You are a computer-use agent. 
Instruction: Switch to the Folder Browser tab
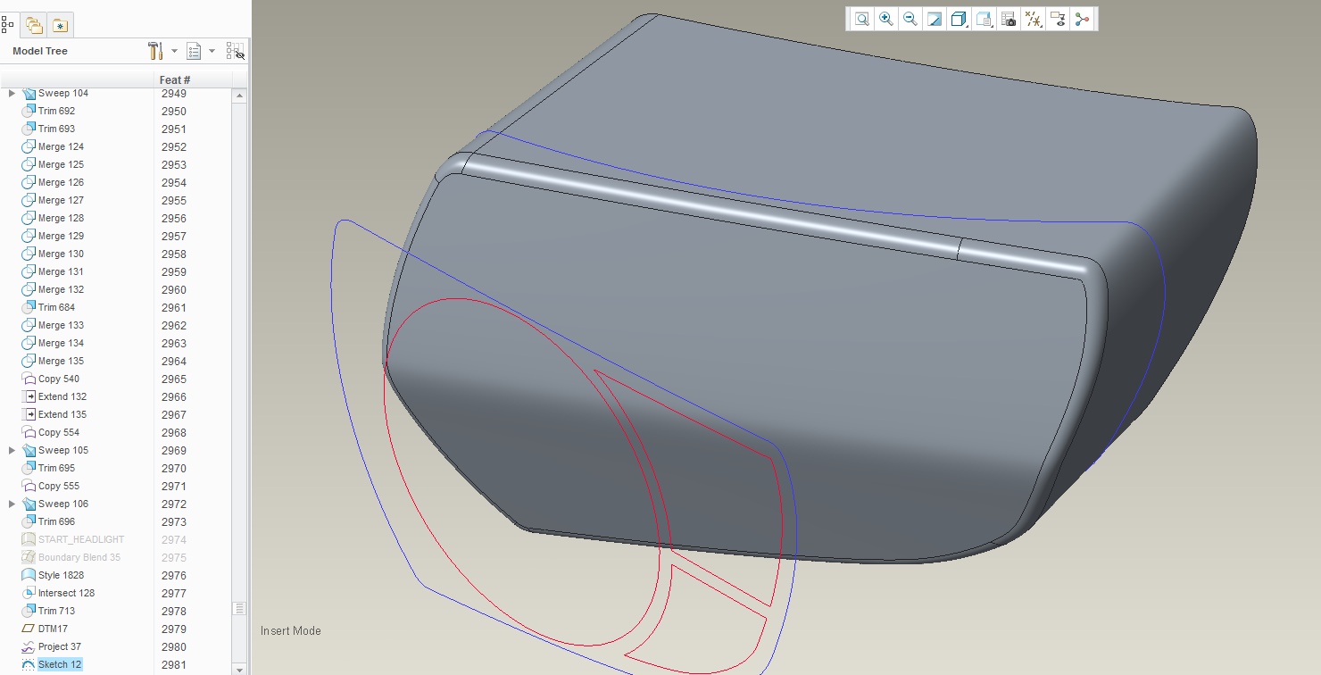[34, 25]
